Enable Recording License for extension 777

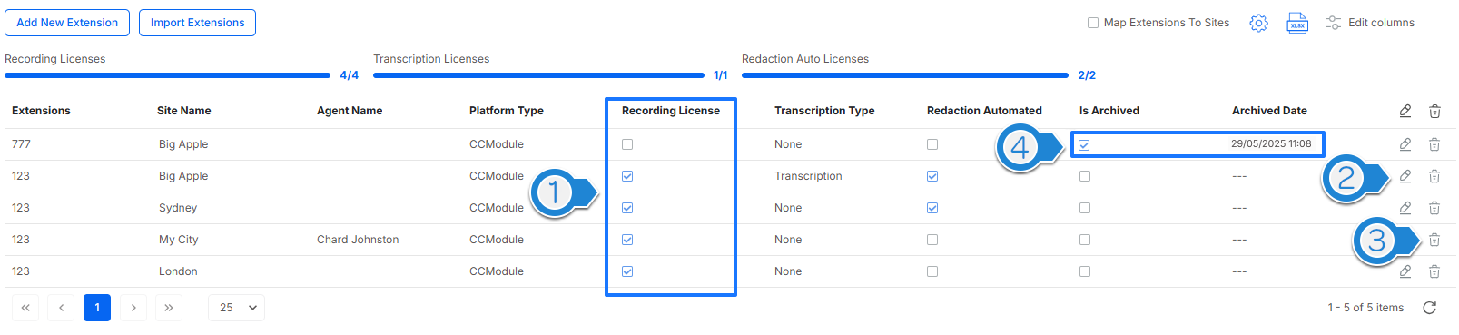click(x=627, y=144)
